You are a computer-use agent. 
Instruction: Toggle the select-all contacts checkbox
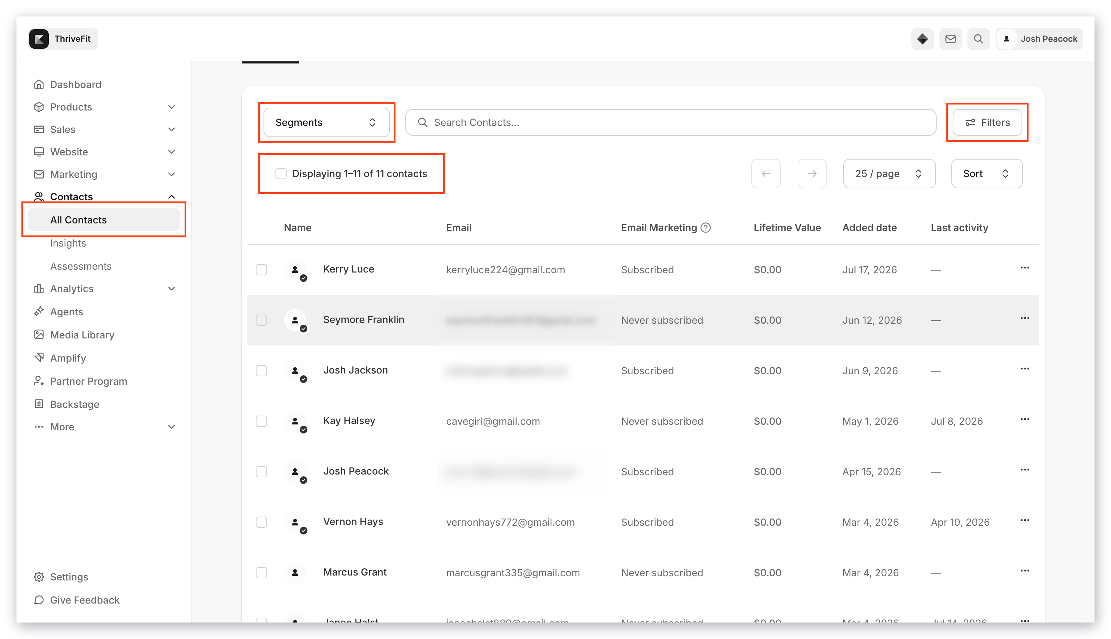281,173
